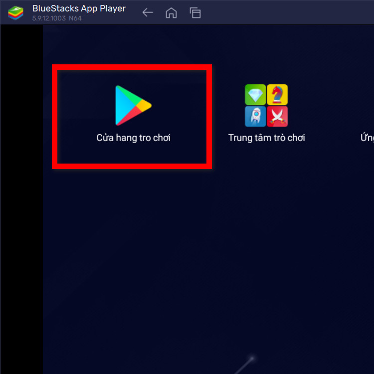Screen dimensions: 374x374
Task: Click the back arrow in title bar
Action: (148, 12)
